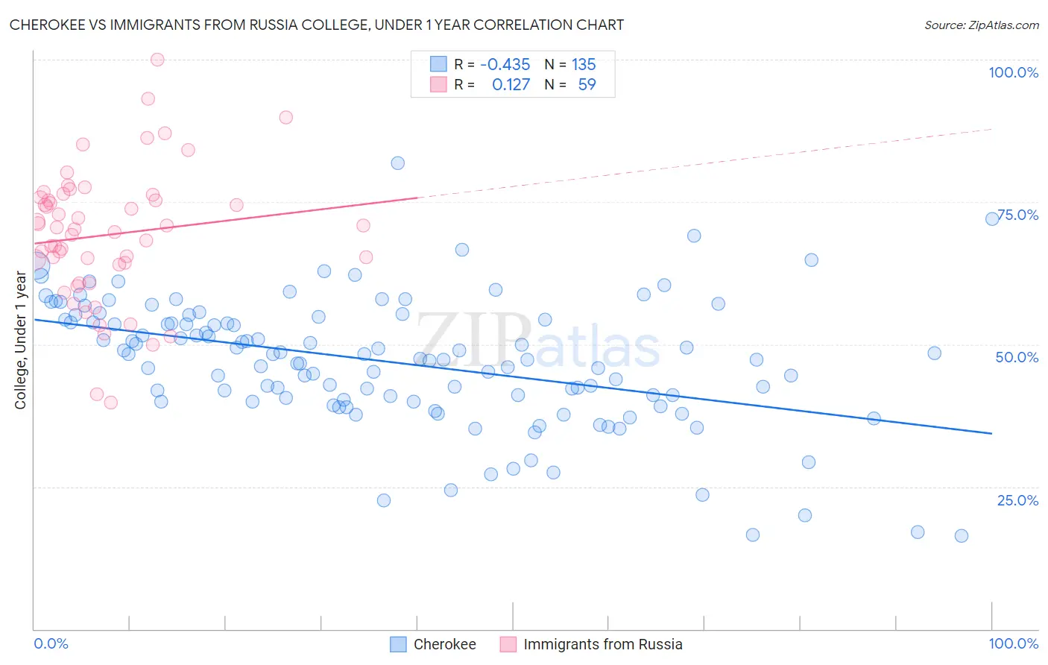Open the ZipAtlas.com source link
The image size is (1048, 665).
click(982, 25)
